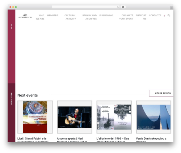This screenshot has width=181, height=153.
Task: Open the 1966 flood event thumbnail
Action: pos(114,117)
